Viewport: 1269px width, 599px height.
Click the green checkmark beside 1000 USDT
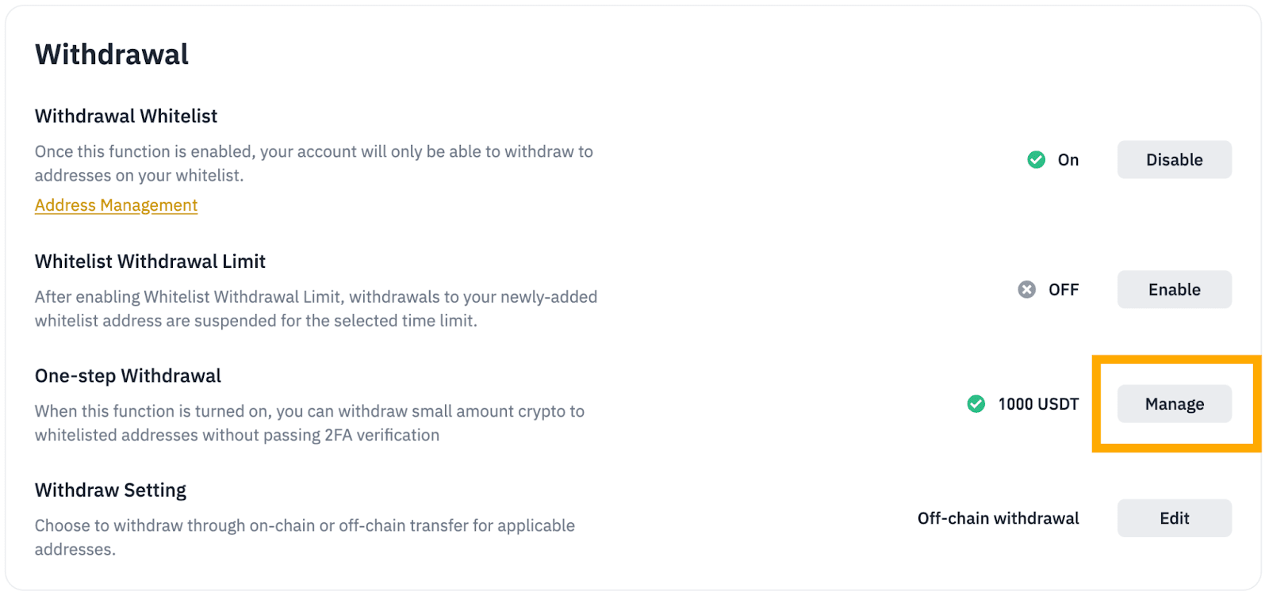[976, 404]
